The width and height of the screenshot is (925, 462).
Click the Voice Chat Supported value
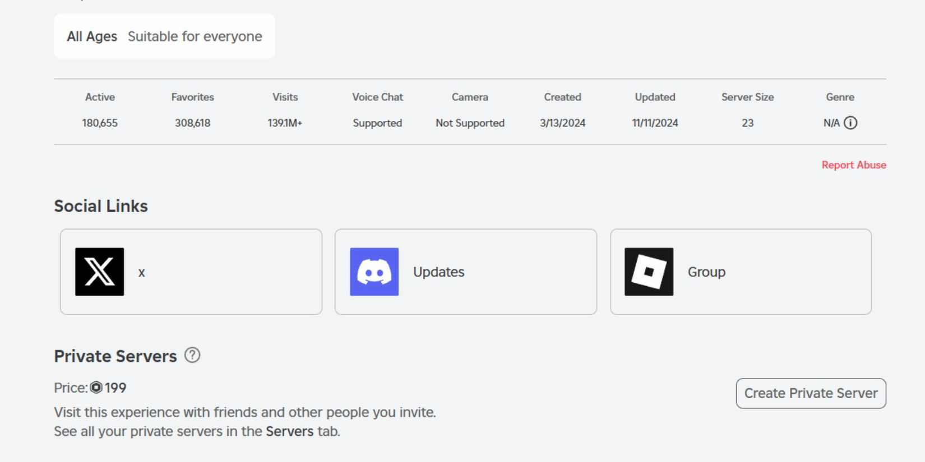[377, 123]
